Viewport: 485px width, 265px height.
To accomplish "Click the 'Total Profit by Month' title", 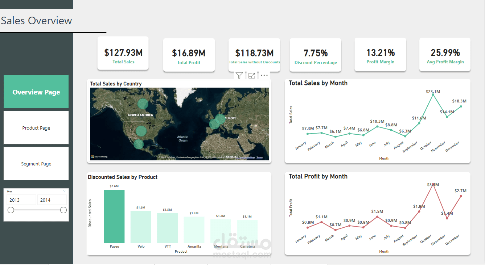I will [318, 176].
